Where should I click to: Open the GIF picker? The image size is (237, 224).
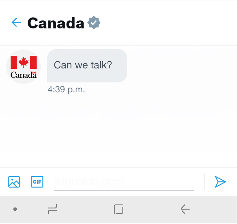point(37,182)
